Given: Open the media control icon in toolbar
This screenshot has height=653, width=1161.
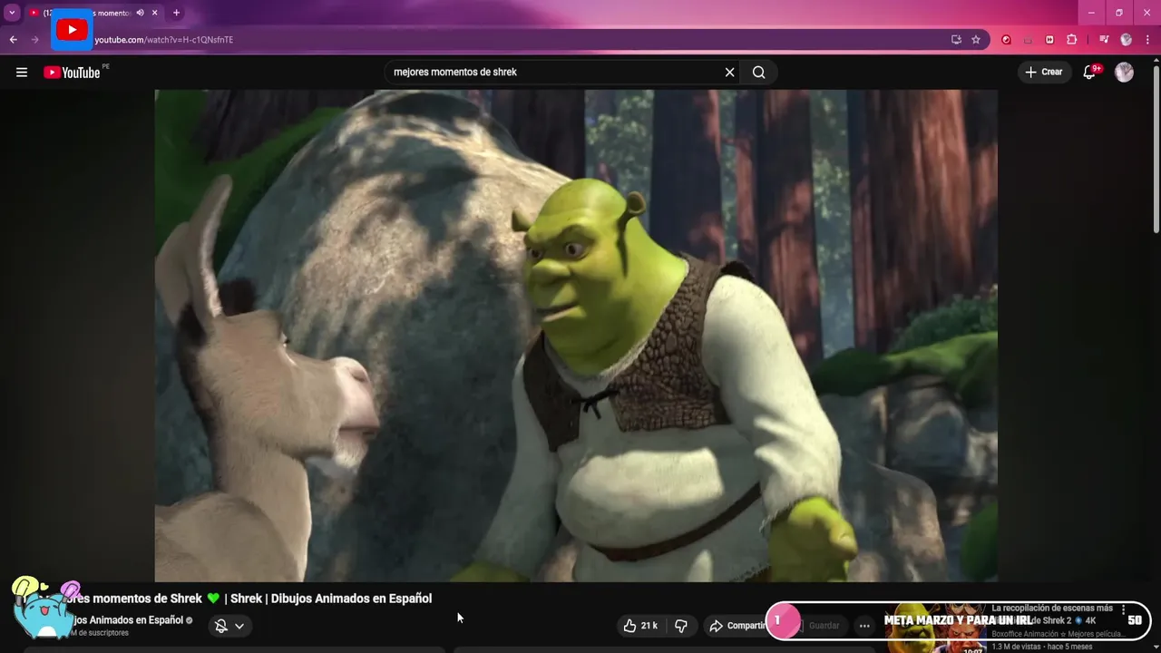Looking at the screenshot, I should (x=1104, y=40).
